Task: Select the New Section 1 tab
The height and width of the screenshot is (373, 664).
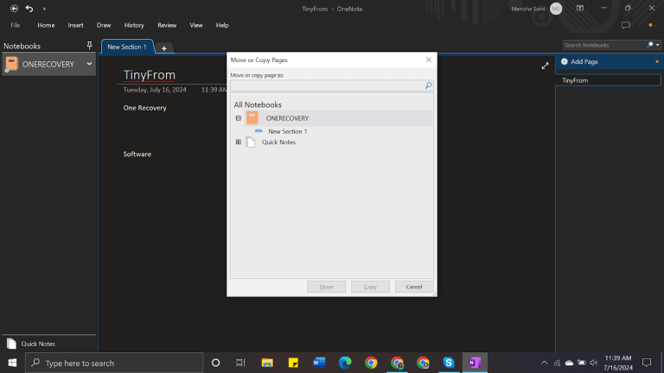Action: [x=126, y=47]
